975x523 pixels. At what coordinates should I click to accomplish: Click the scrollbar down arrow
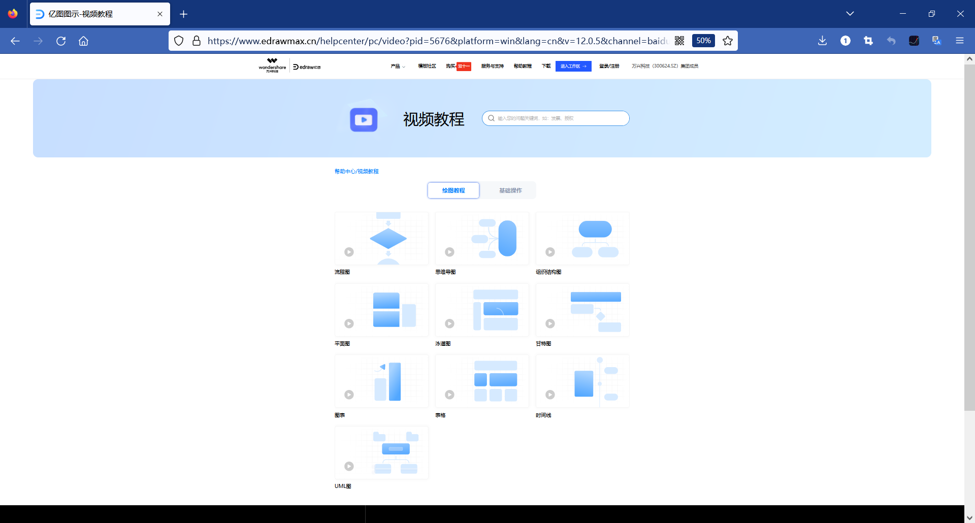pos(969,517)
